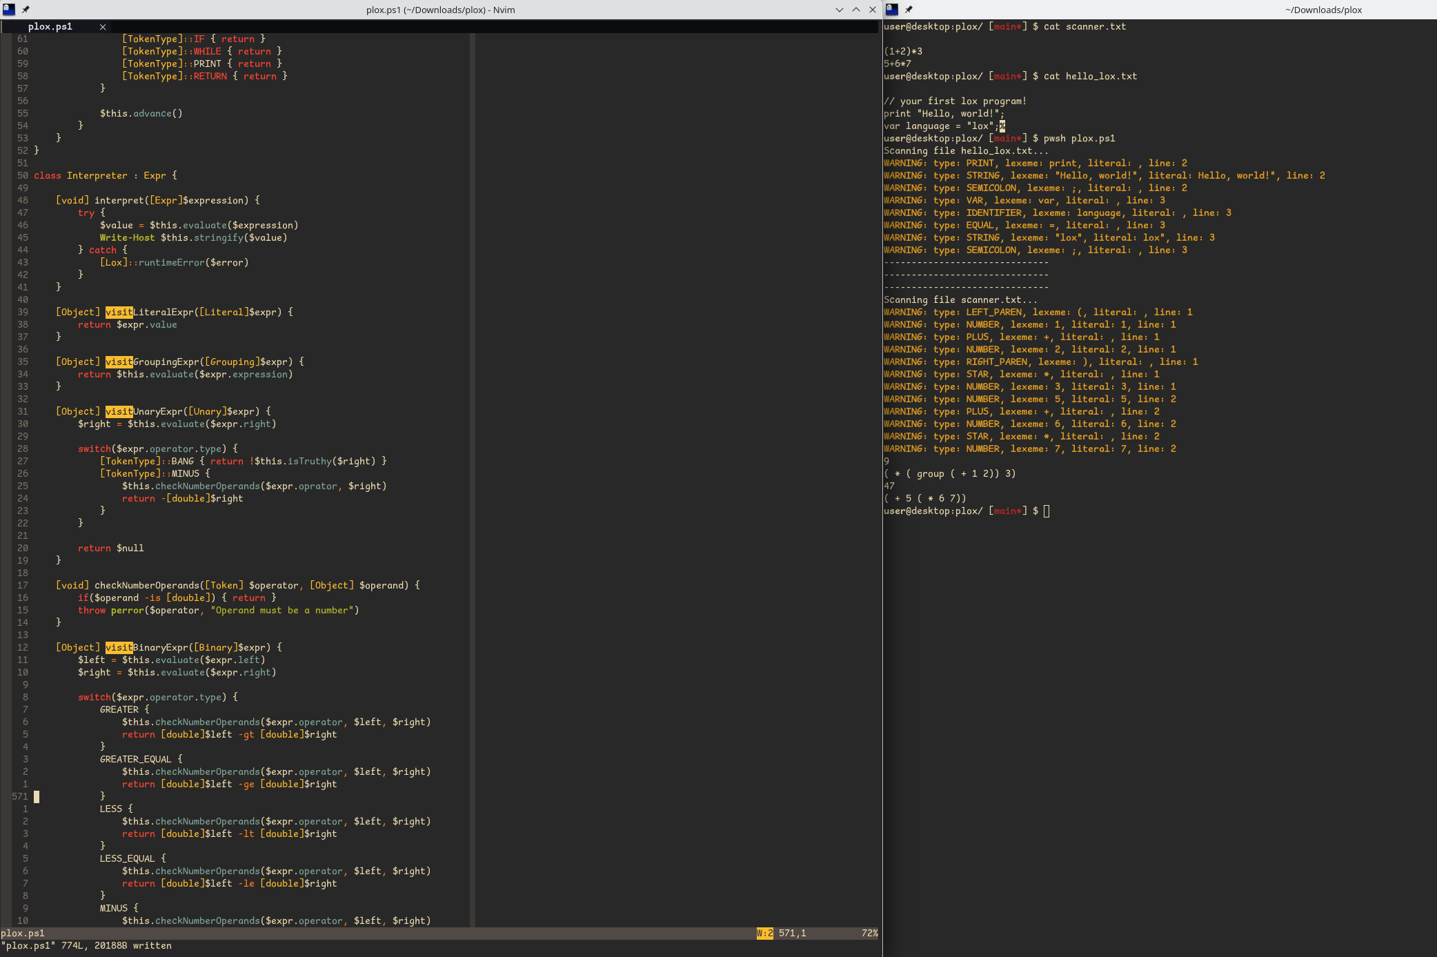
Task: Minimize the Nvim window
Action: click(x=840, y=10)
